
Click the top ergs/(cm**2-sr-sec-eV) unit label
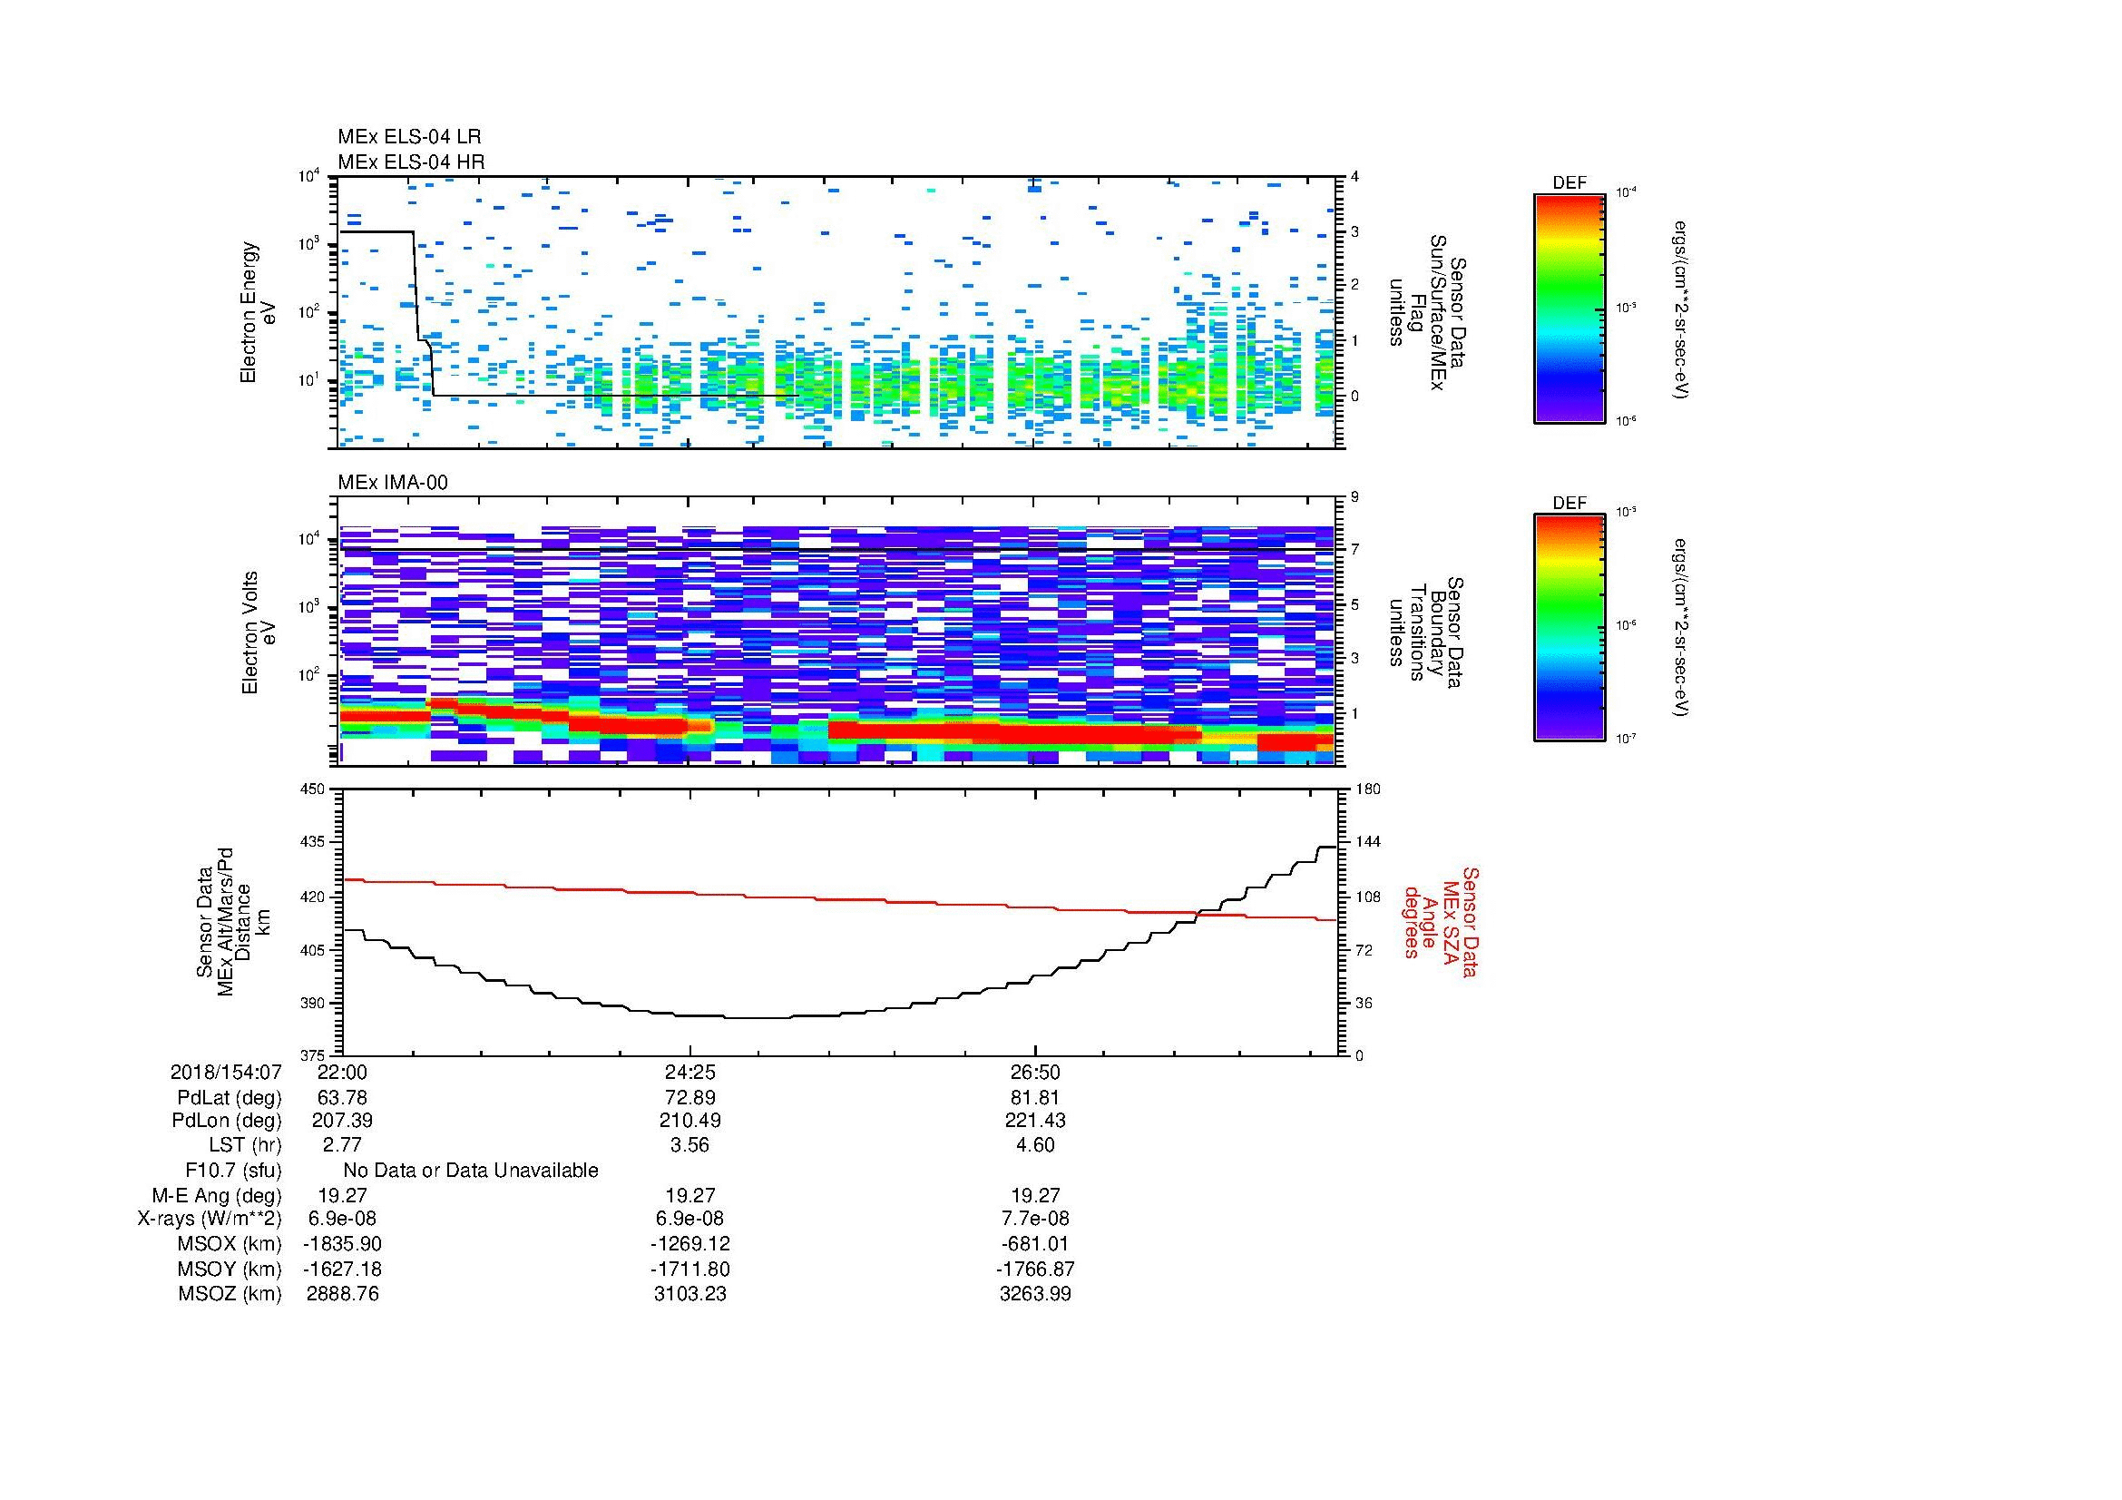tap(1680, 309)
